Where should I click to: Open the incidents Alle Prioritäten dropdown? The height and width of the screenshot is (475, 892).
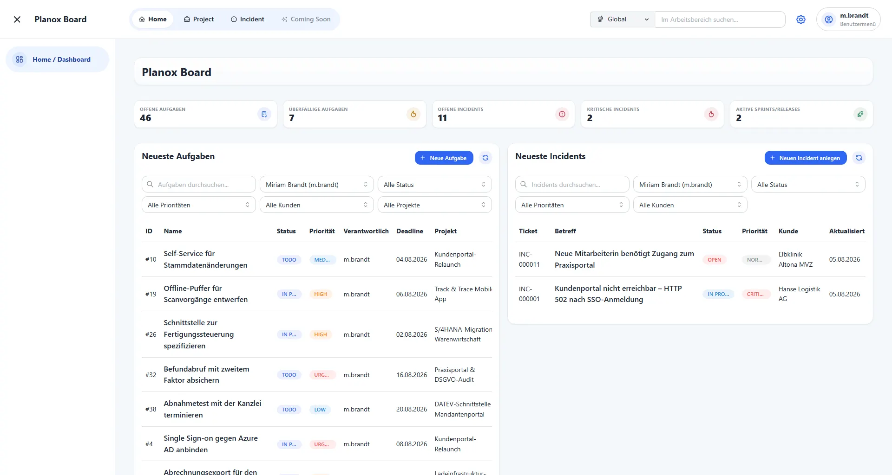point(572,205)
